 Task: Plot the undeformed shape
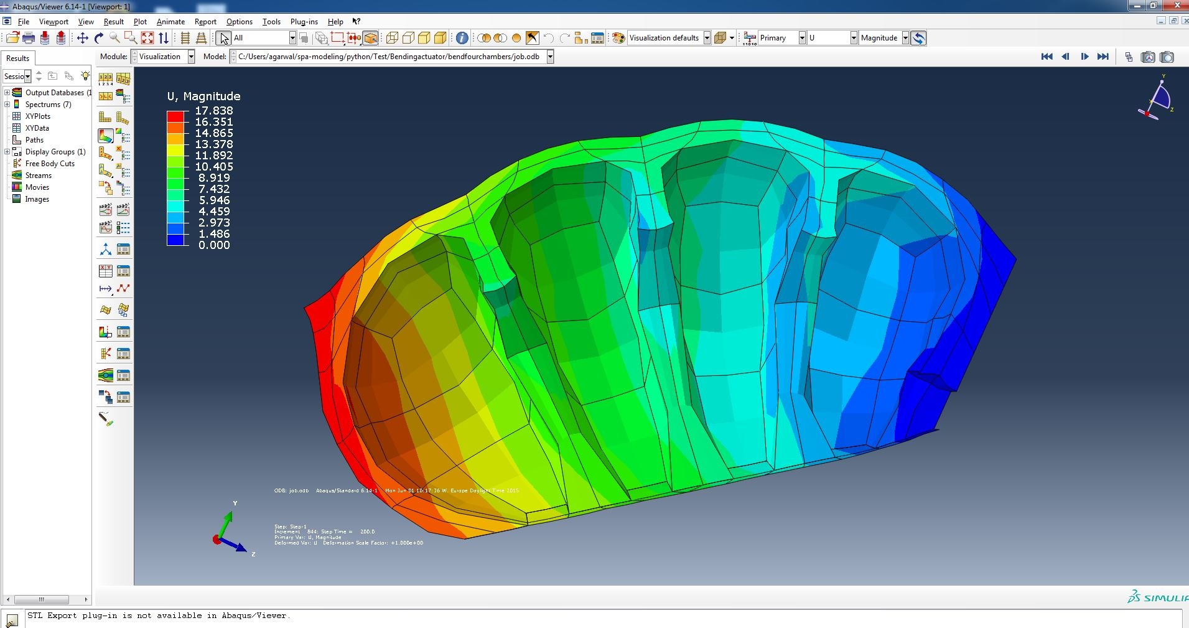[x=106, y=117]
